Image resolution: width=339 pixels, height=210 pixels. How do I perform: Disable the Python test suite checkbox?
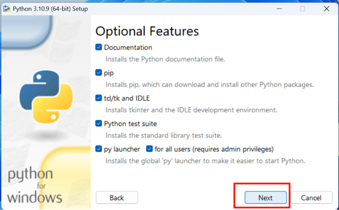click(x=98, y=123)
